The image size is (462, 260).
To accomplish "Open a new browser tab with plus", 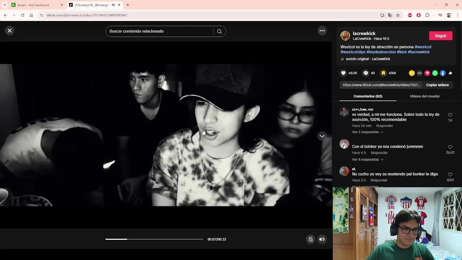I will 127,5.
